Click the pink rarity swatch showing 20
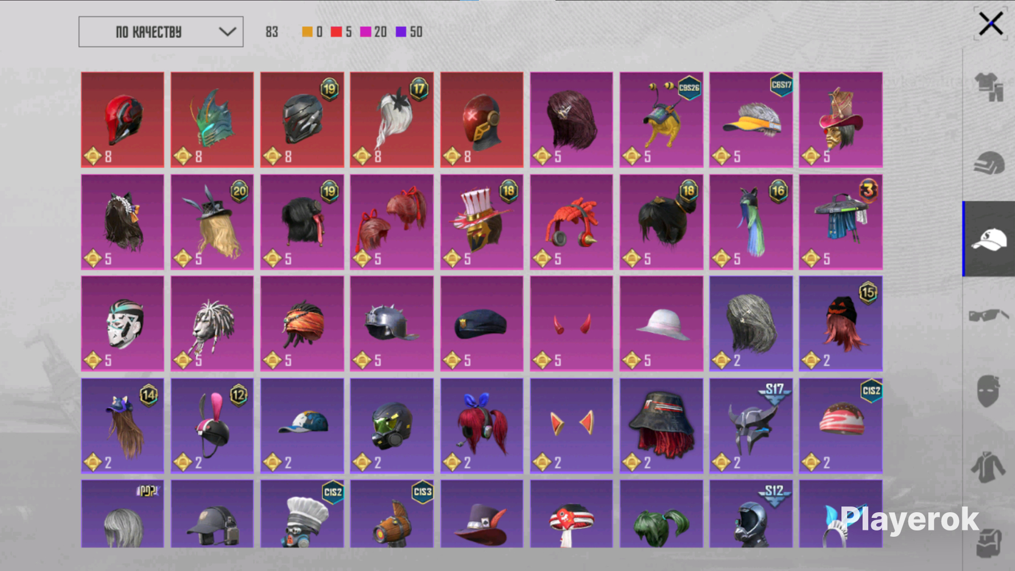The width and height of the screenshot is (1015, 571). tap(366, 32)
